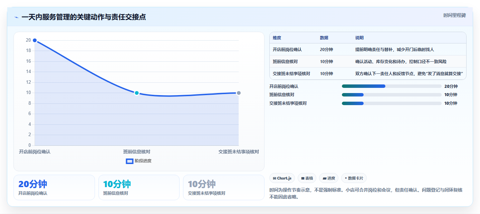Click the 时间里程碑 label in header
480x214 pixels.
point(454,15)
